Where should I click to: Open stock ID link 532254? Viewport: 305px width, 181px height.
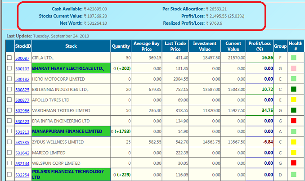click(22, 175)
